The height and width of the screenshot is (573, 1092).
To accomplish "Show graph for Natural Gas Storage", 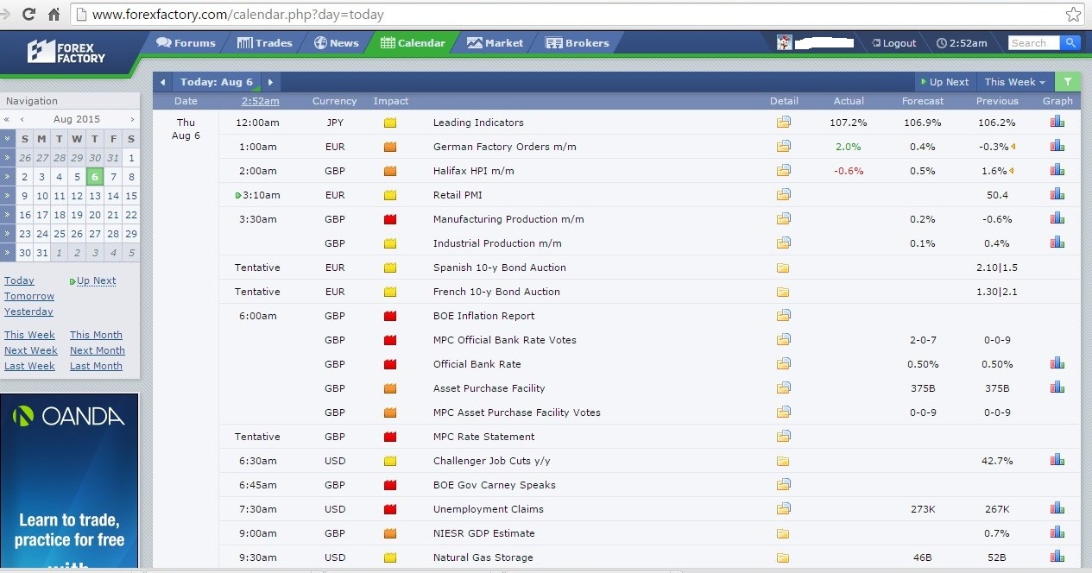I will [x=1057, y=557].
